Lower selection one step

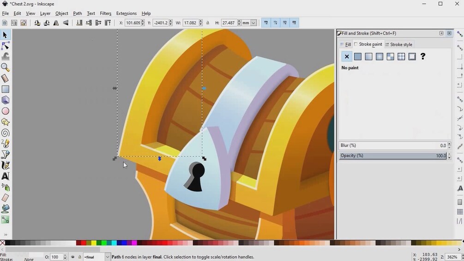[x=89, y=23]
